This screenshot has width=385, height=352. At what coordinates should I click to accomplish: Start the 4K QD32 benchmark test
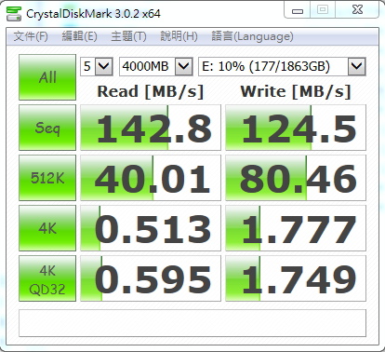pos(47,278)
